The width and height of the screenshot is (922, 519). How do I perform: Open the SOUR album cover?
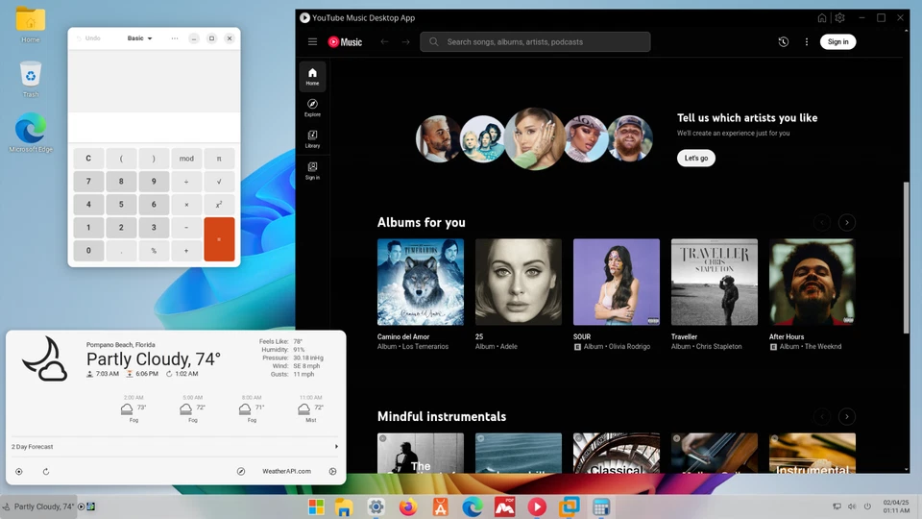[x=617, y=282]
